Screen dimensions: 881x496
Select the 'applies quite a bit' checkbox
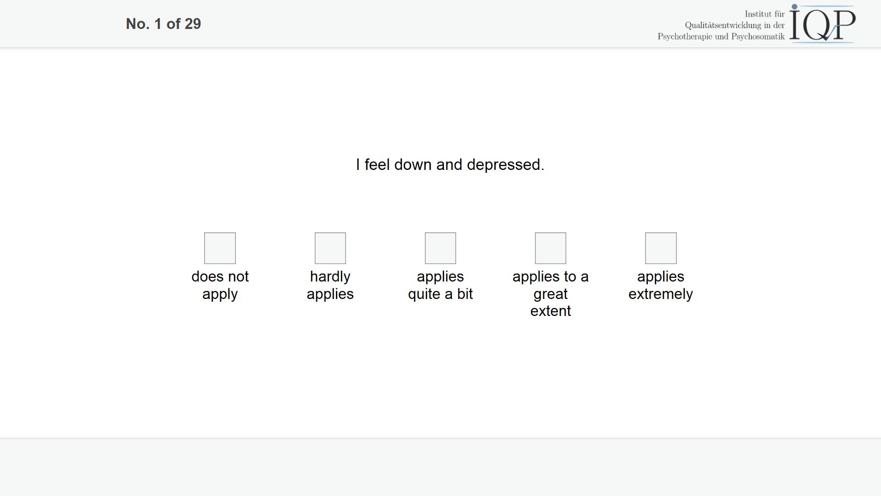tap(440, 248)
